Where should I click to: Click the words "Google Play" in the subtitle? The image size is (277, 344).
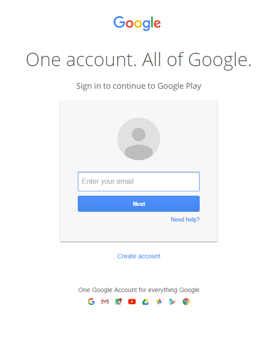[179, 86]
